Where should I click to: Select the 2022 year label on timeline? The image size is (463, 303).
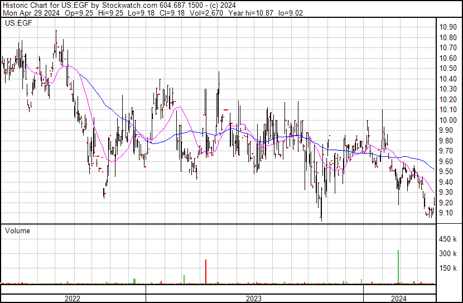pyautogui.click(x=73, y=298)
